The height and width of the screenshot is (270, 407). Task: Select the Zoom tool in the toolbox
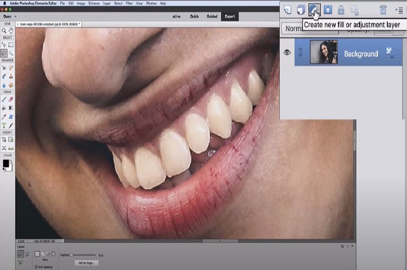4,31
